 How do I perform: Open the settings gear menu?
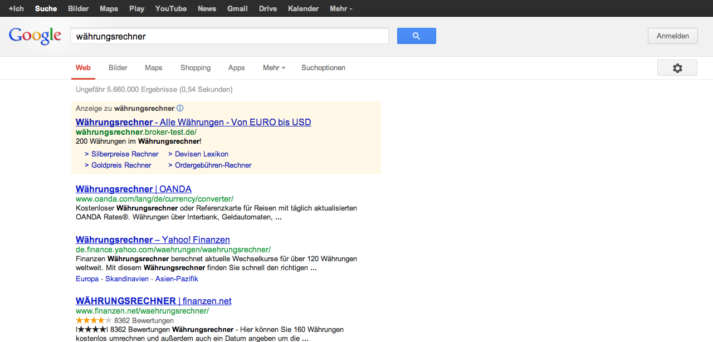(x=677, y=68)
